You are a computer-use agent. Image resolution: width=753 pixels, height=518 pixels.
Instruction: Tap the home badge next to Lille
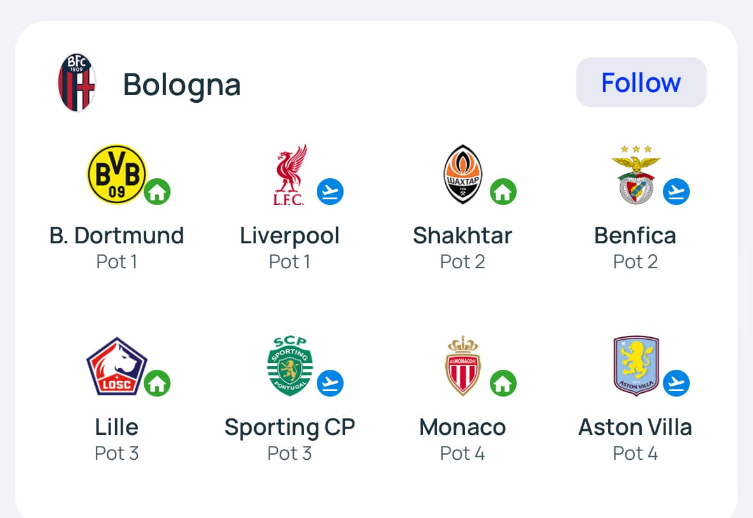pos(157,383)
